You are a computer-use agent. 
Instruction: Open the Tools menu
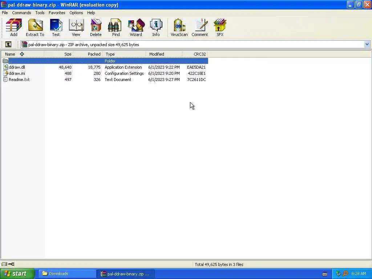(40, 13)
